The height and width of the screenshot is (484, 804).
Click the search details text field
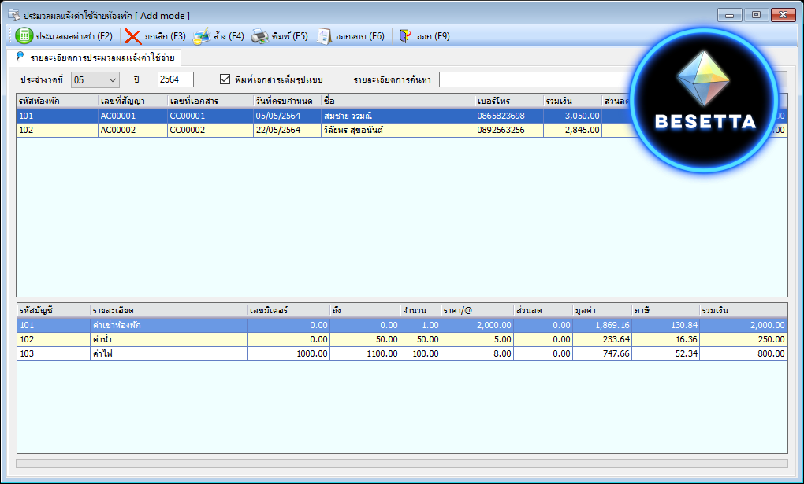coord(536,79)
